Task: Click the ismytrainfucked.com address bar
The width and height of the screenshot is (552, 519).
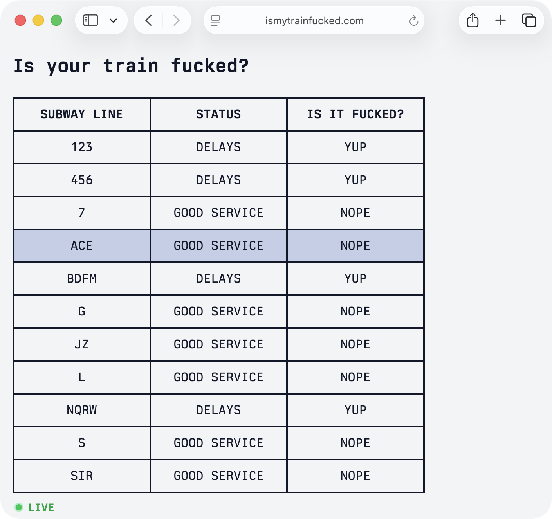Action: 314,21
